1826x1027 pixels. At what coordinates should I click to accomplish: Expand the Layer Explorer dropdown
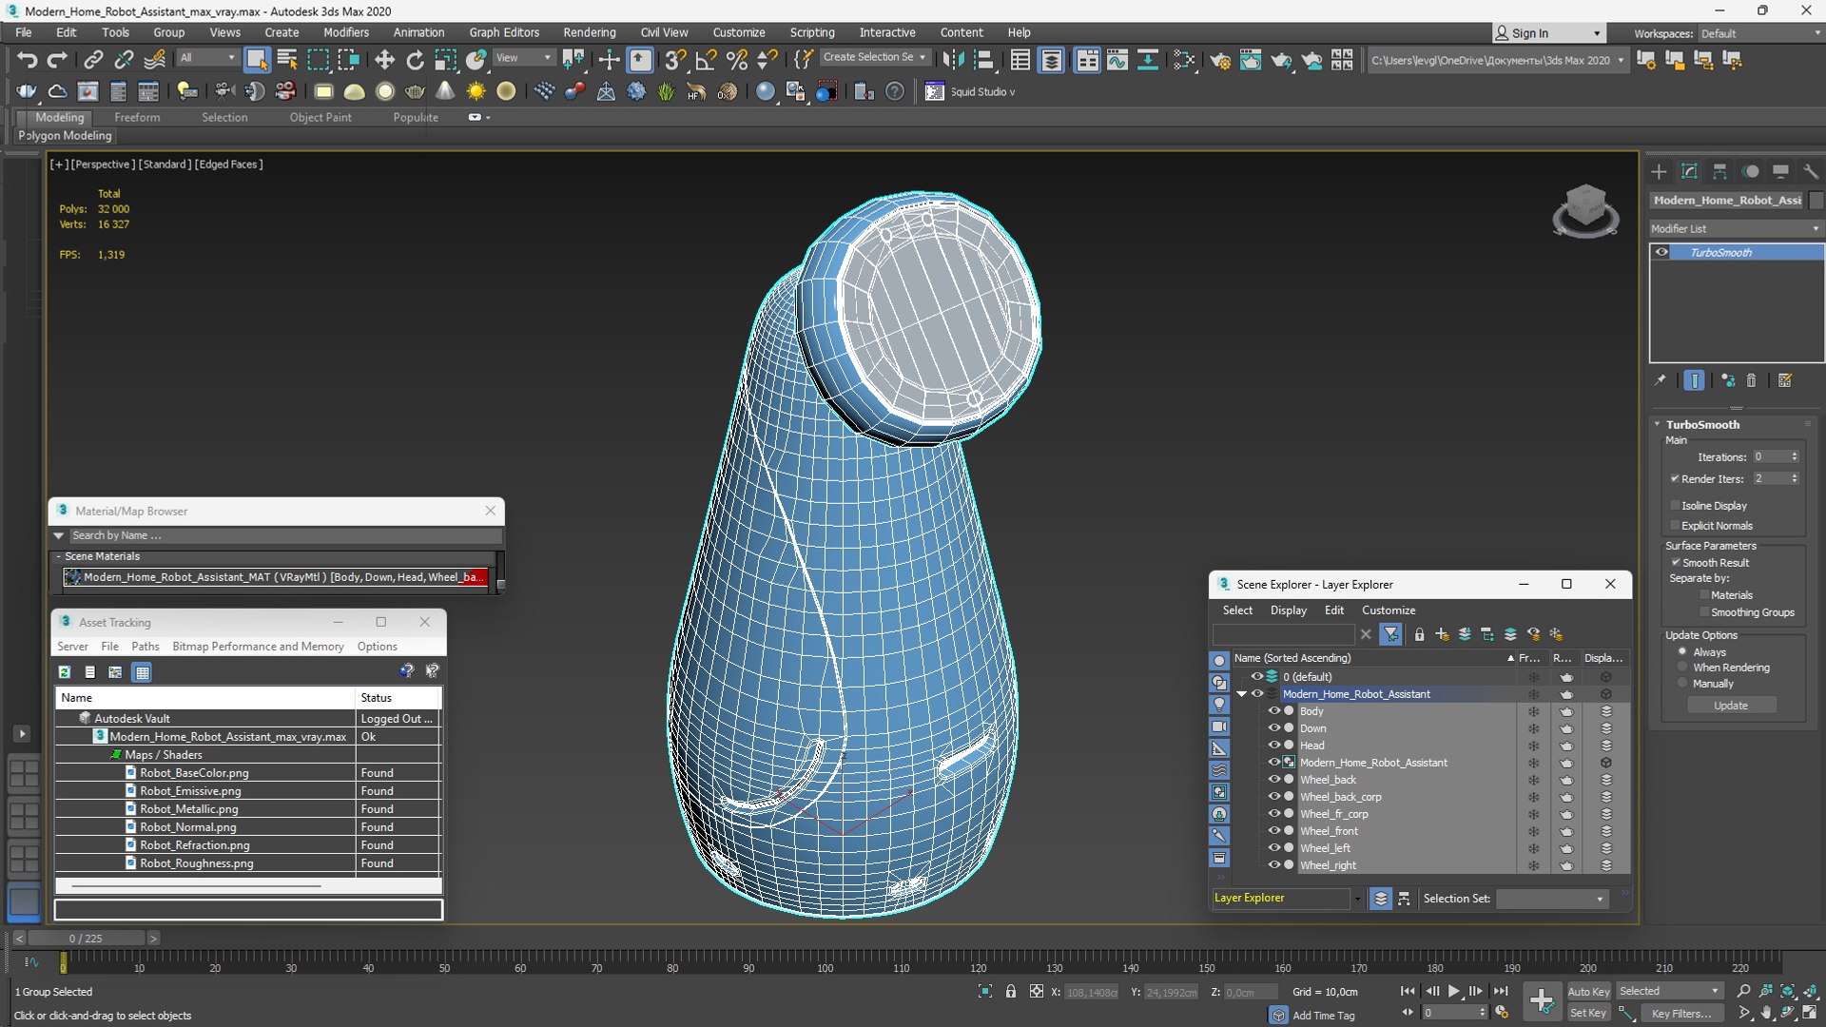[1357, 899]
